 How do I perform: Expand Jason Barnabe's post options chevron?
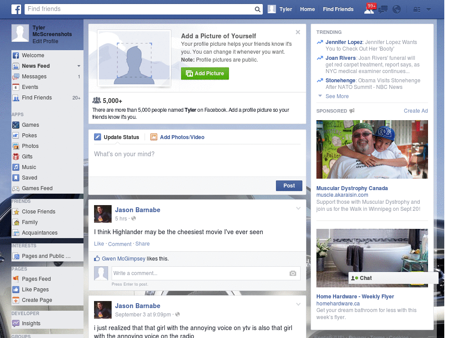(298, 208)
